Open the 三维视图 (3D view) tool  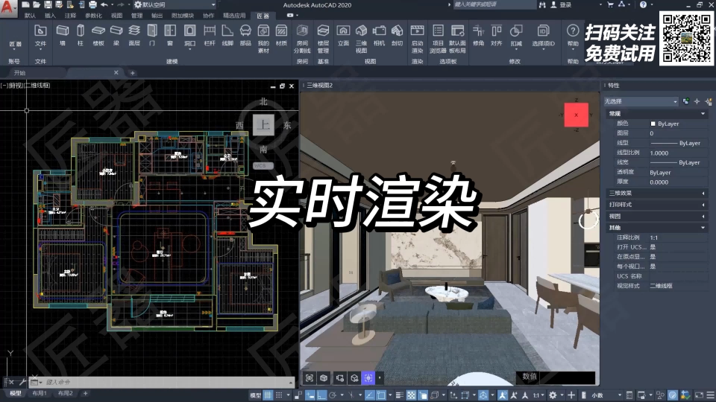tap(361, 38)
